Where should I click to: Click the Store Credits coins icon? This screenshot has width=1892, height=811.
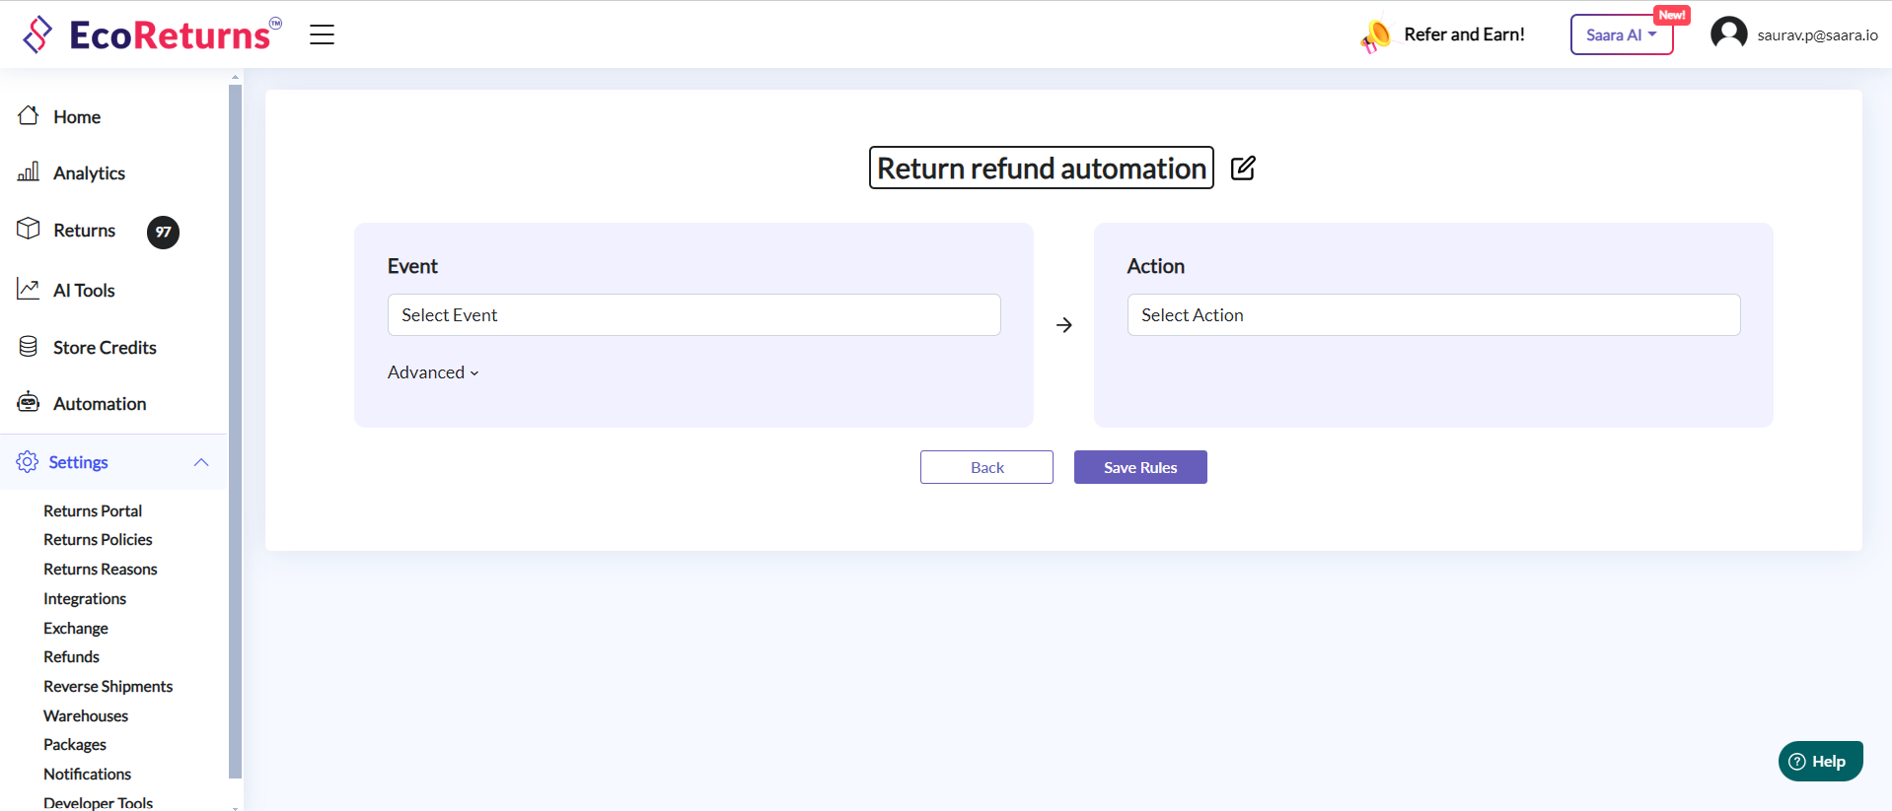29,347
